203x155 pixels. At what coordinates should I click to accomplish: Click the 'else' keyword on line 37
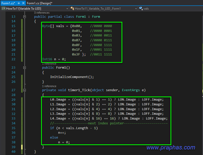point(54,138)
